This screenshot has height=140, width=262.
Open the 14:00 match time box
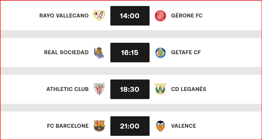(x=130, y=16)
